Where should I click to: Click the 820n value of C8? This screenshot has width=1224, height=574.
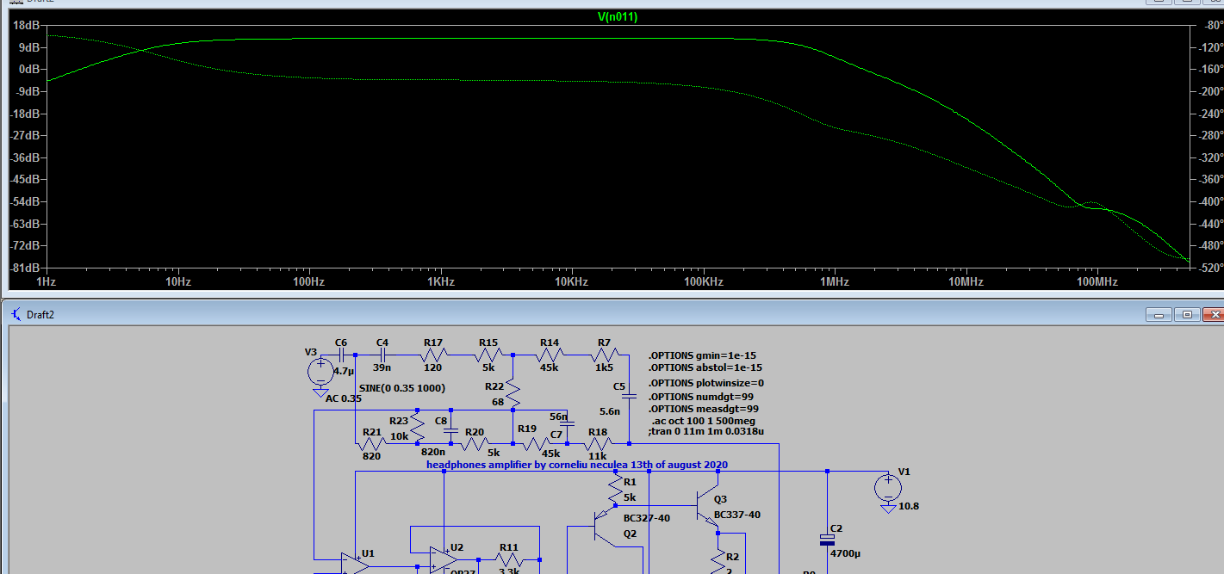(433, 451)
